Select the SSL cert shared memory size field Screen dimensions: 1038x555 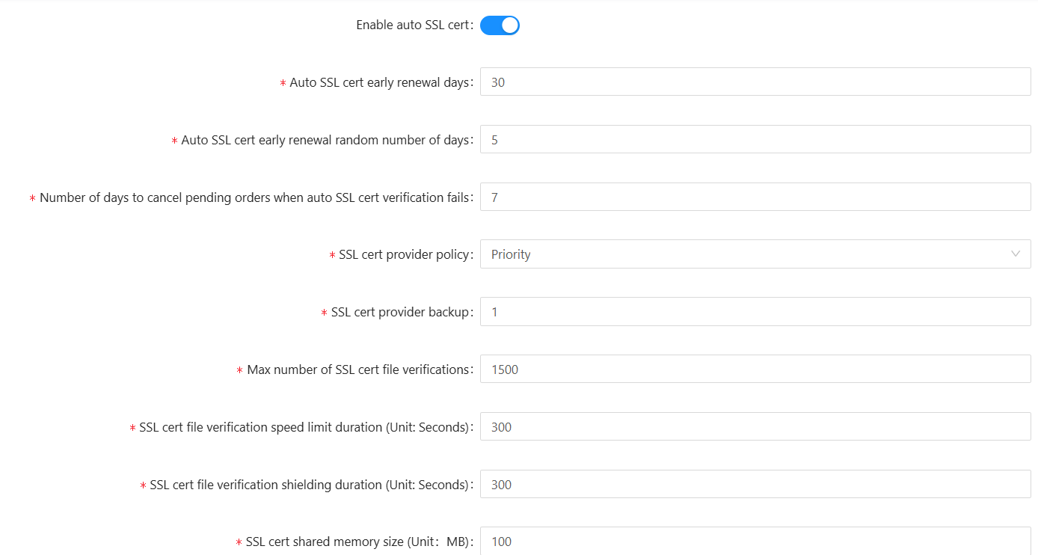[x=755, y=542]
